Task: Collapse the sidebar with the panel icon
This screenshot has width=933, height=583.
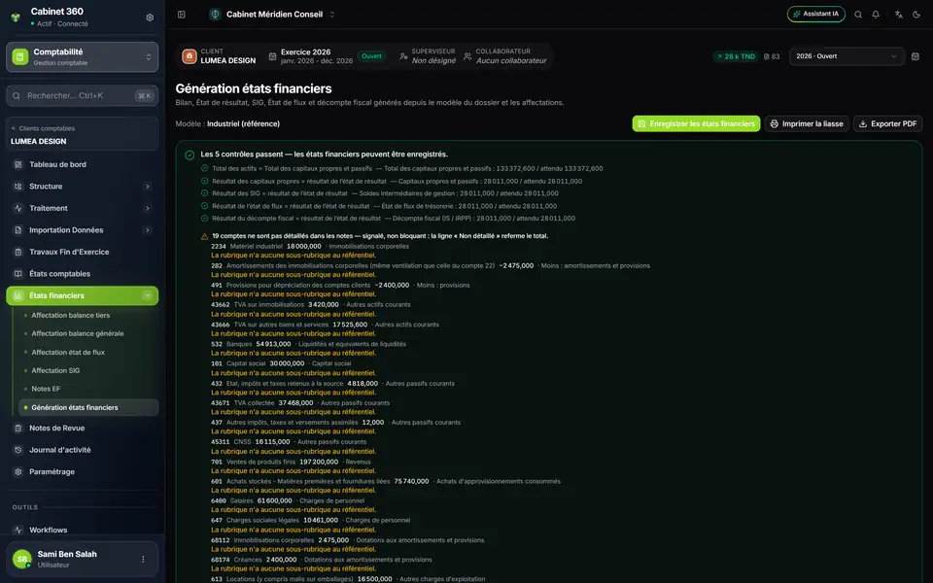Action: 182,15
